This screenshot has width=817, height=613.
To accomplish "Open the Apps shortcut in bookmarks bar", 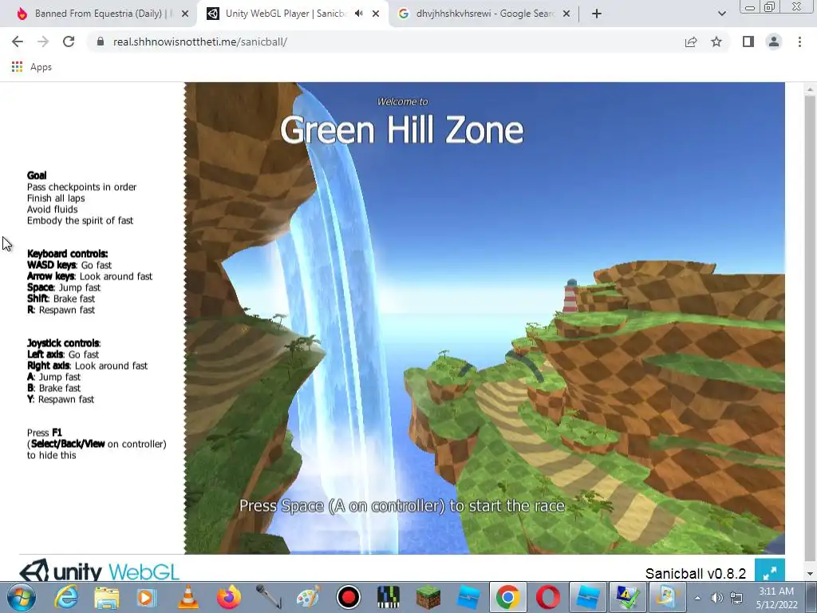I will 32,67.
